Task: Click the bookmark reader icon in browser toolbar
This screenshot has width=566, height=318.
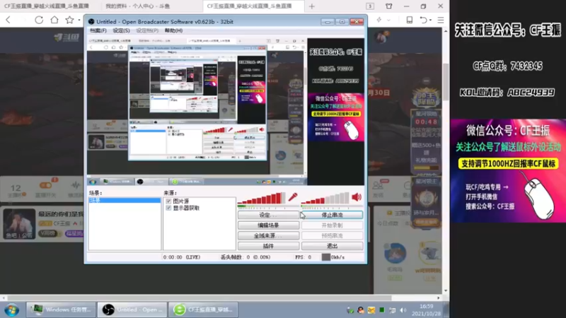Action: coord(410,20)
